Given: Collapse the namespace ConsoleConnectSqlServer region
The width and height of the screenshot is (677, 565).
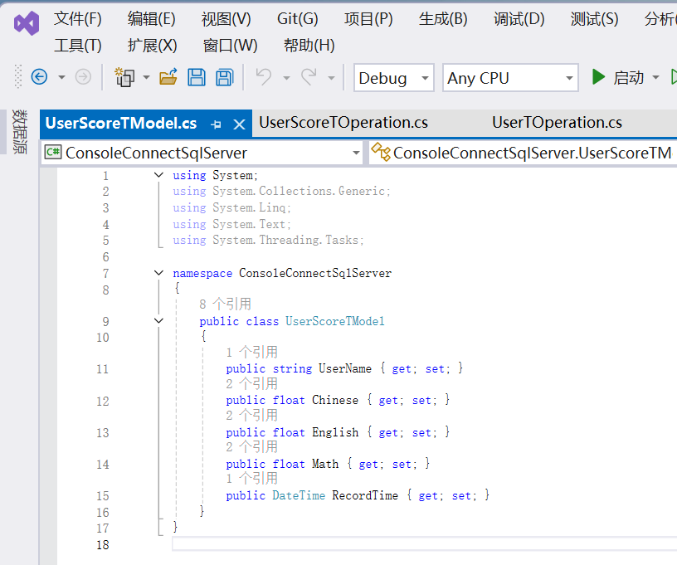Looking at the screenshot, I should 158,272.
